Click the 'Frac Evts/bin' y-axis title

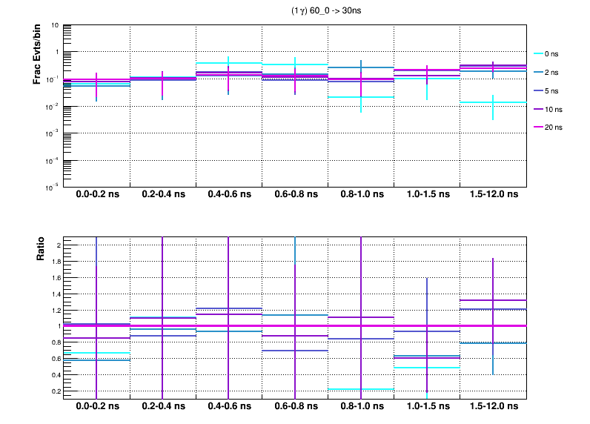click(x=37, y=53)
